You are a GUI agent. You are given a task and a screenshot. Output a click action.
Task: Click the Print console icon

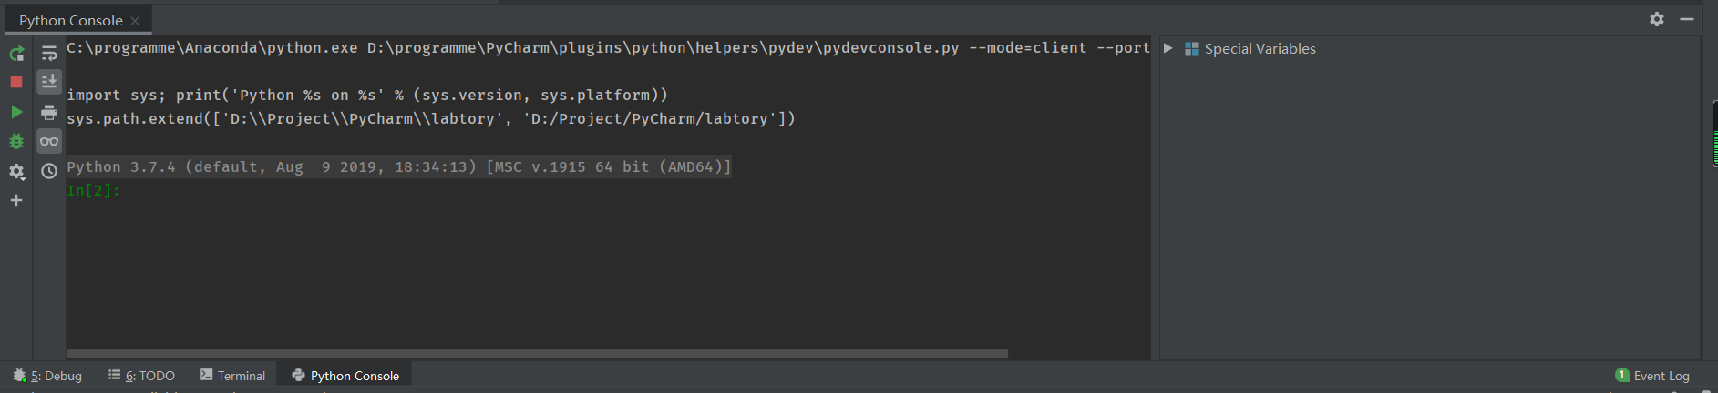pyautogui.click(x=49, y=112)
